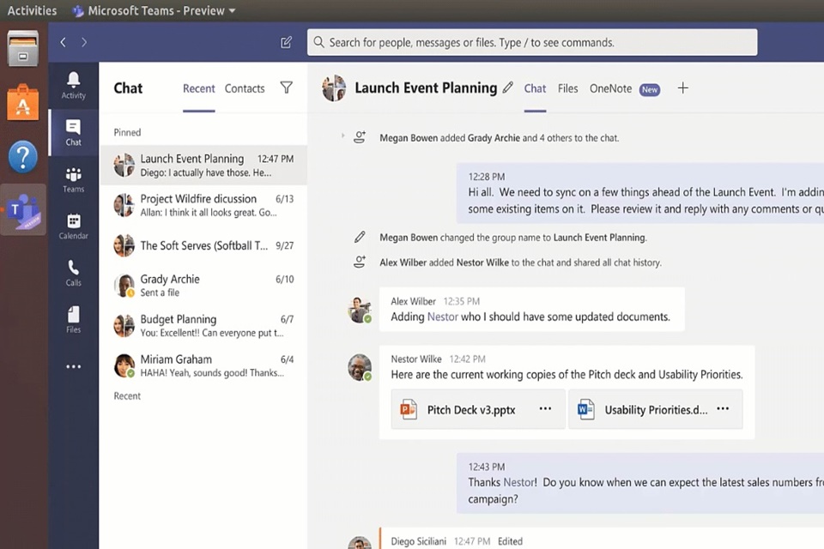Viewport: 824px width, 549px height.
Task: Start a new chat with compose icon
Action: [x=286, y=42]
